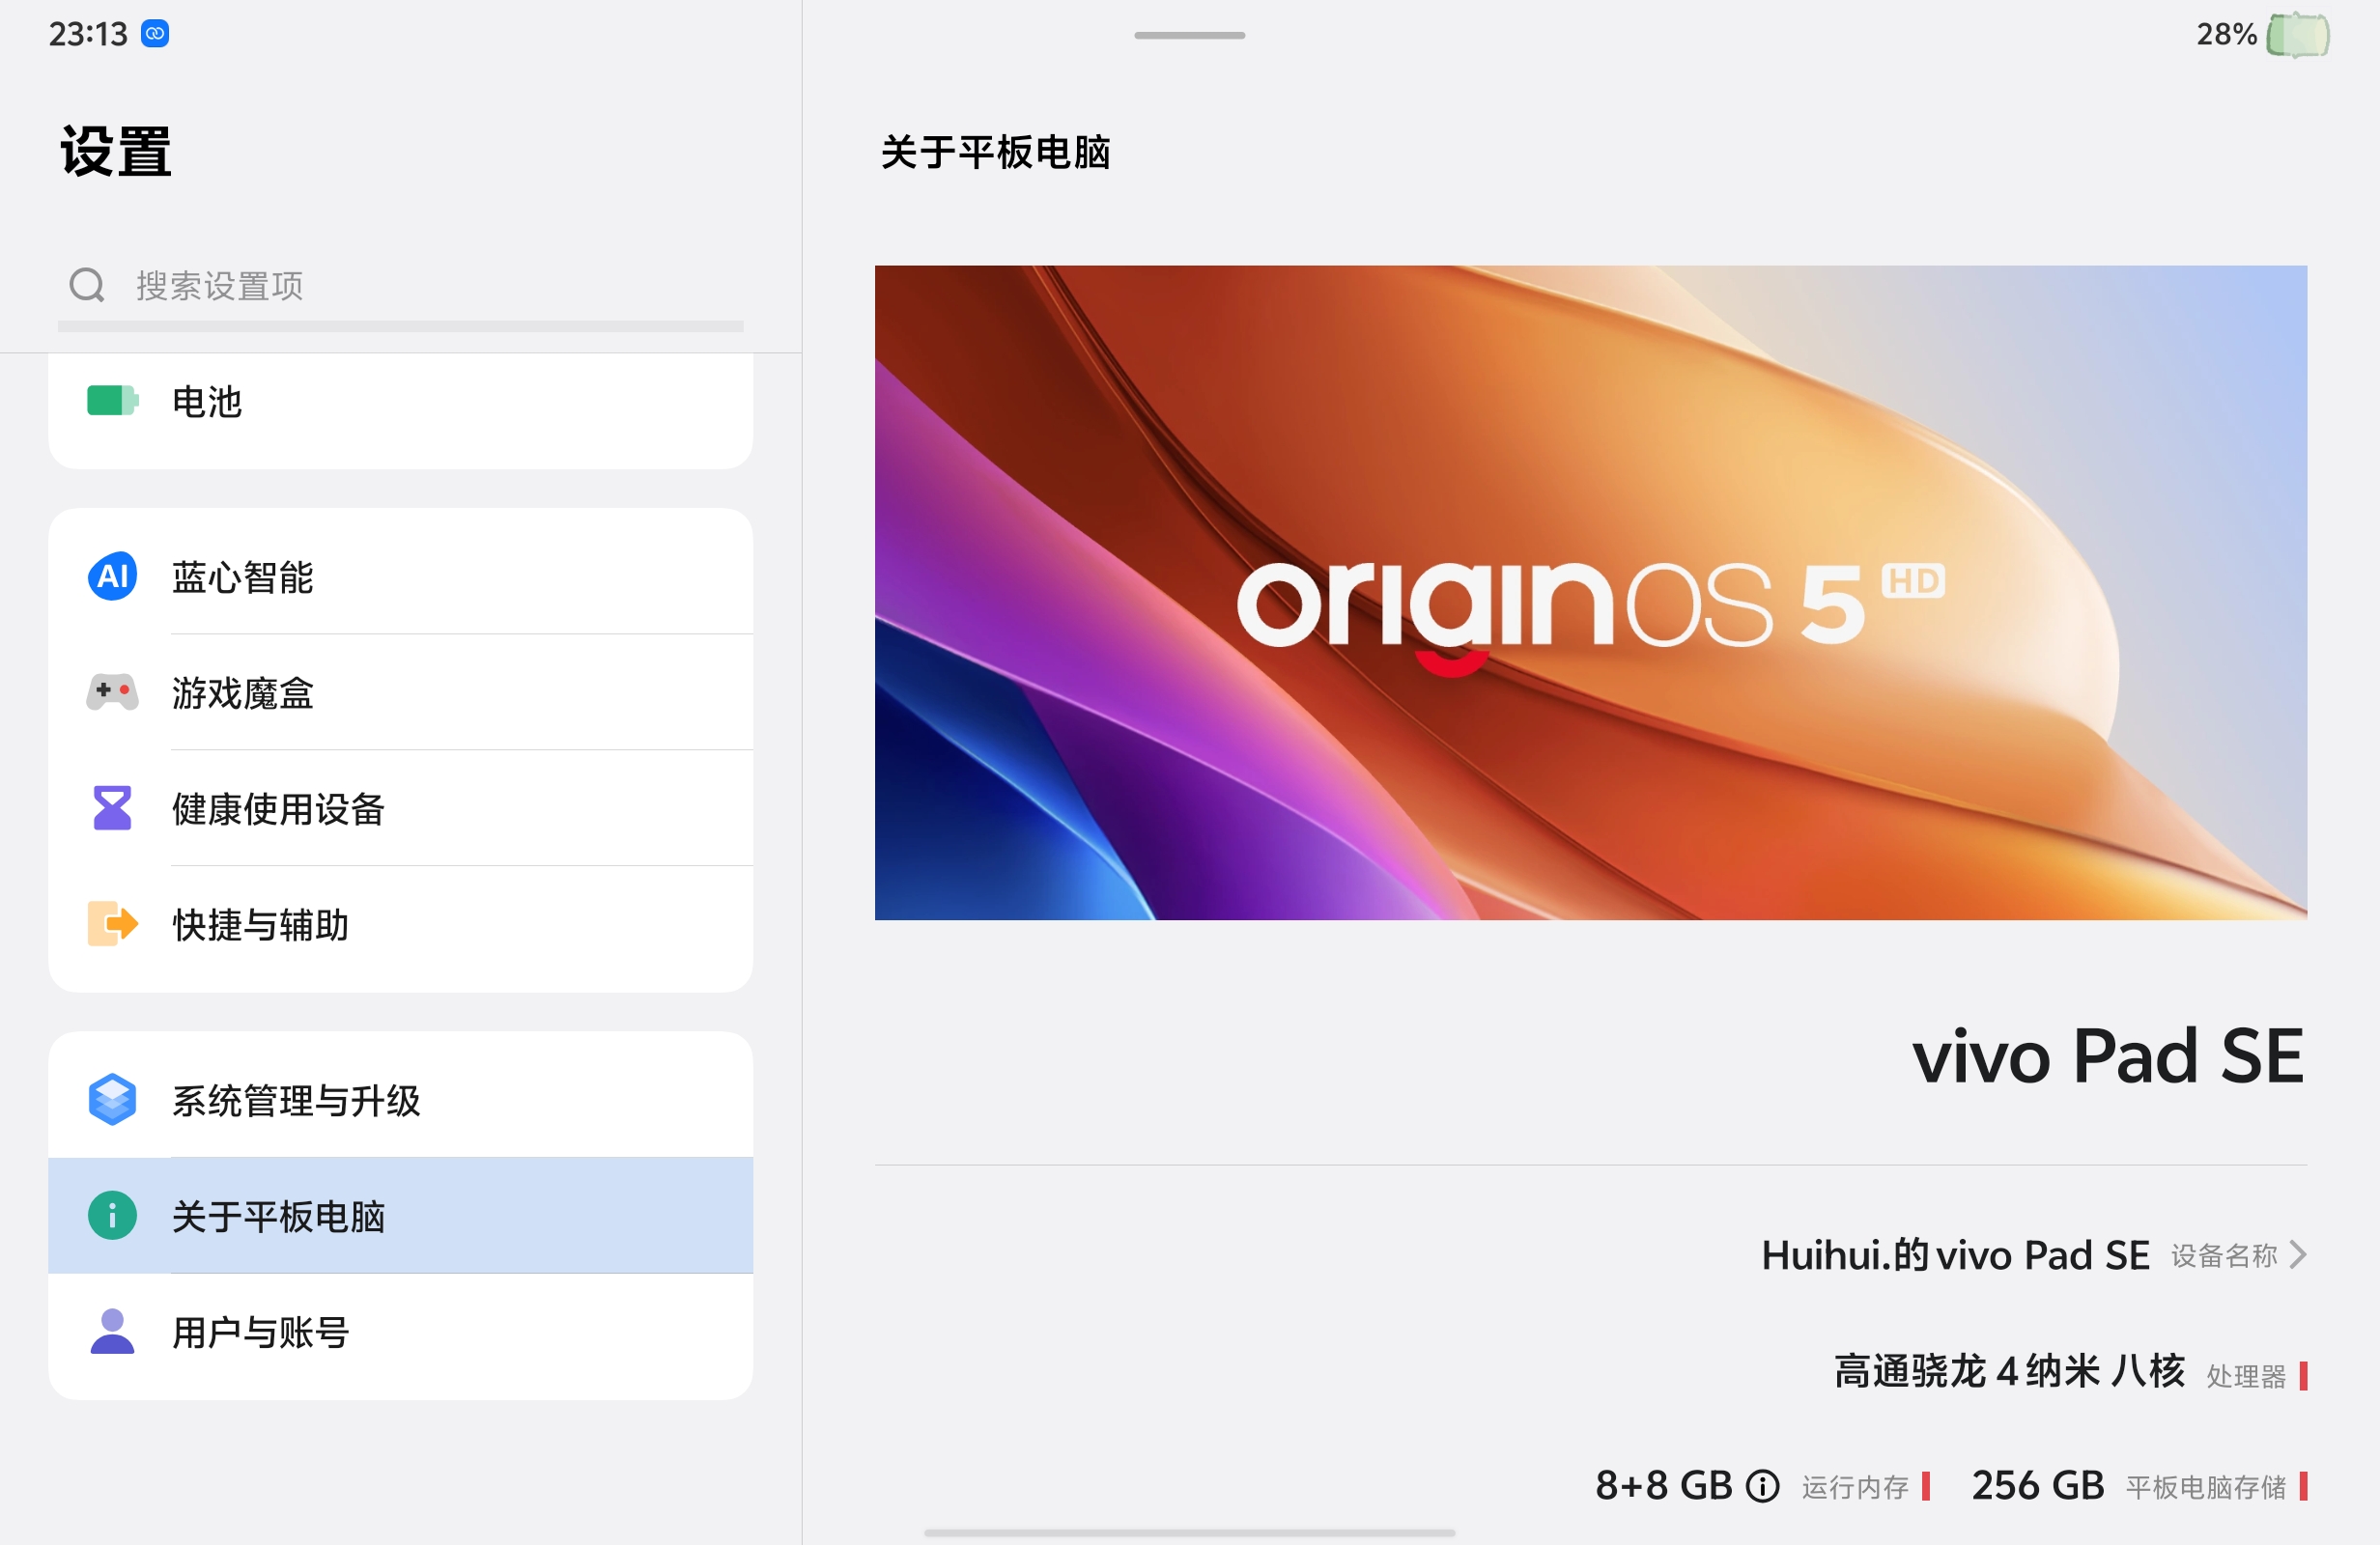Tap the 23:13 clock in status bar
2380x1545 pixels.
pyautogui.click(x=88, y=34)
